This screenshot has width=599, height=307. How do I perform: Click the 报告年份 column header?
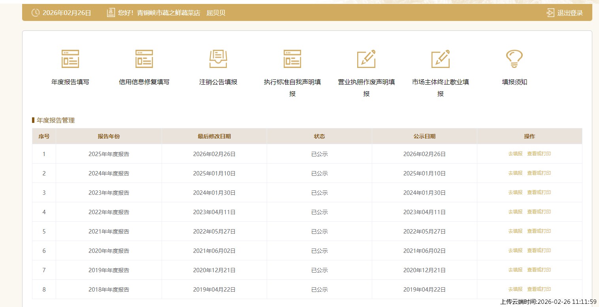tap(109, 136)
